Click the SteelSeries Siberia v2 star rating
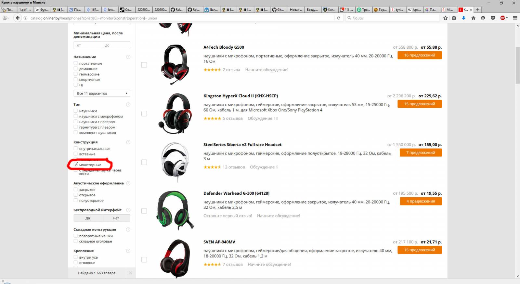Viewport: 520px width, 284px height. [x=212, y=167]
